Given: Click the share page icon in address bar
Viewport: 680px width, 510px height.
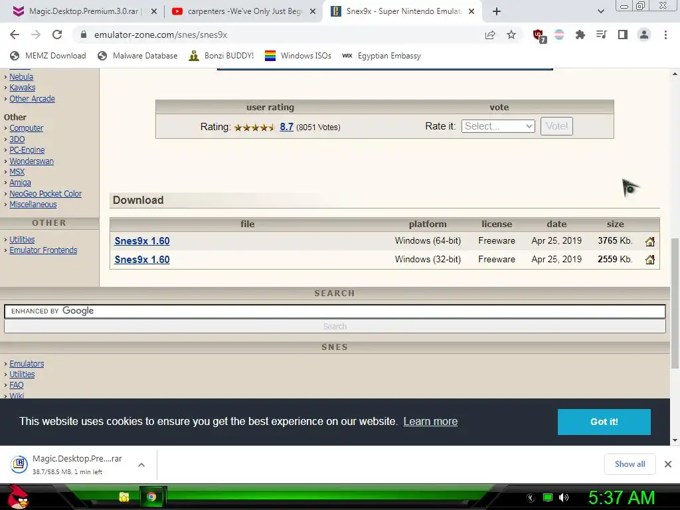Looking at the screenshot, I should pos(490,35).
